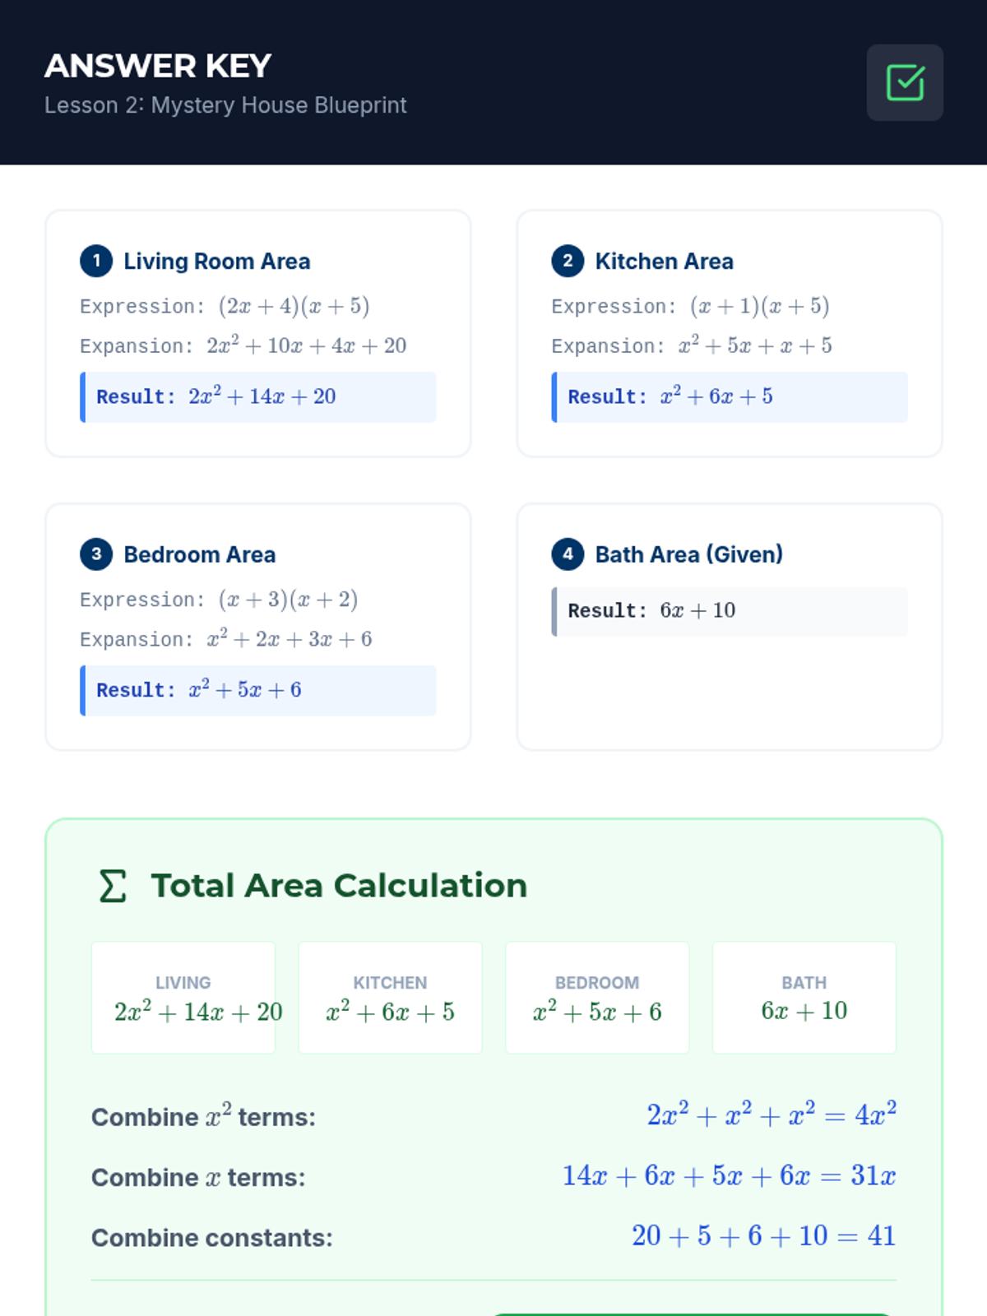Click the Lesson 2: Mystery House Blueprint subtitle
This screenshot has height=1316, width=987.
(x=225, y=105)
